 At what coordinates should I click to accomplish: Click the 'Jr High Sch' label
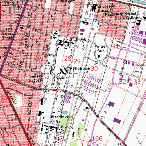(x=79, y=68)
